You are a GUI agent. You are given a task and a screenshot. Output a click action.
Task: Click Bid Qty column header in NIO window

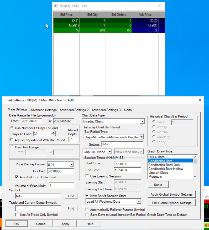tap(92, 14)
